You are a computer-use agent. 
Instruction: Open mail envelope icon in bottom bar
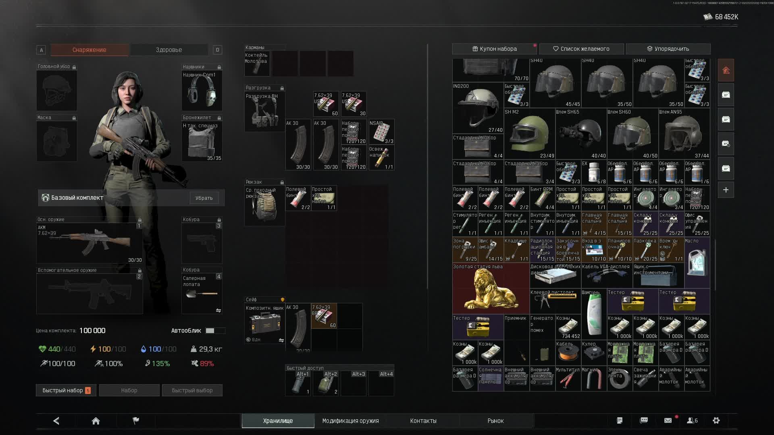(668, 420)
